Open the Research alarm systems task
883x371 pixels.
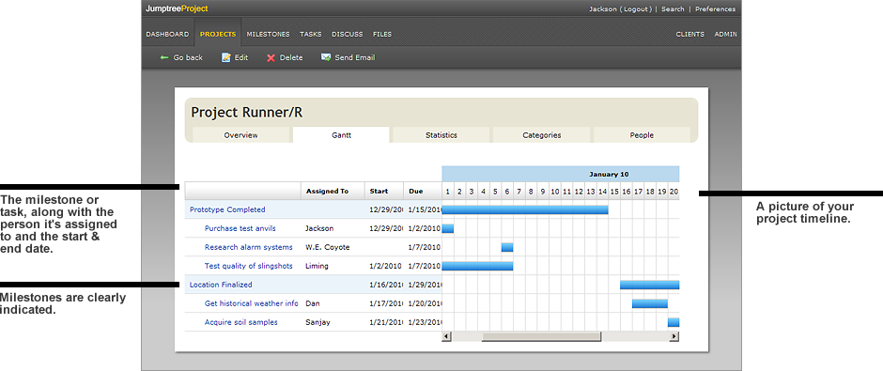tap(248, 247)
